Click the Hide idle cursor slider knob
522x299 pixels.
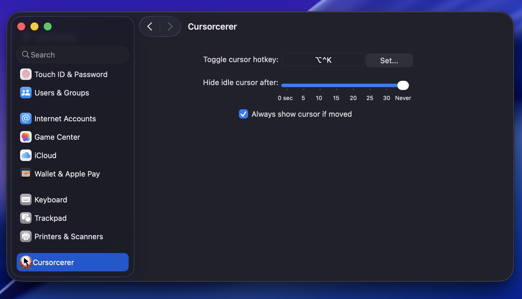(403, 85)
